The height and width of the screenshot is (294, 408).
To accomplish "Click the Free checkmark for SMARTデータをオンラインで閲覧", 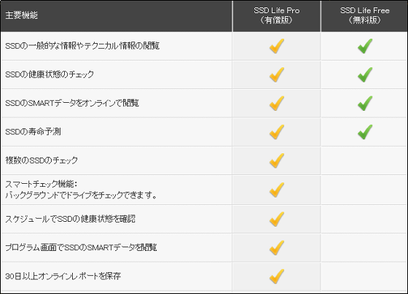I will (365, 103).
